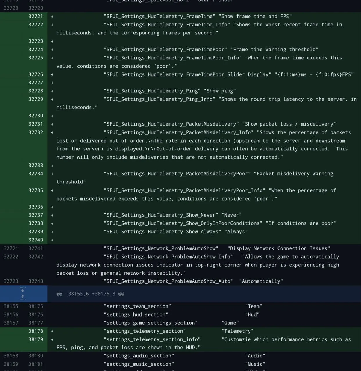Viewport: 361px width, 371px height.
Task: Click plus marker on line 32729
Action: [x=52, y=99]
